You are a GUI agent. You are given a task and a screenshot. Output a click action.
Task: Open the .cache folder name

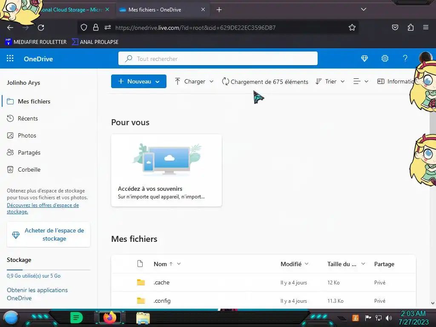(161, 282)
